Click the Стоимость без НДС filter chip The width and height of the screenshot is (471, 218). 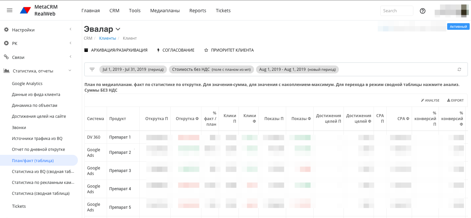(x=211, y=69)
